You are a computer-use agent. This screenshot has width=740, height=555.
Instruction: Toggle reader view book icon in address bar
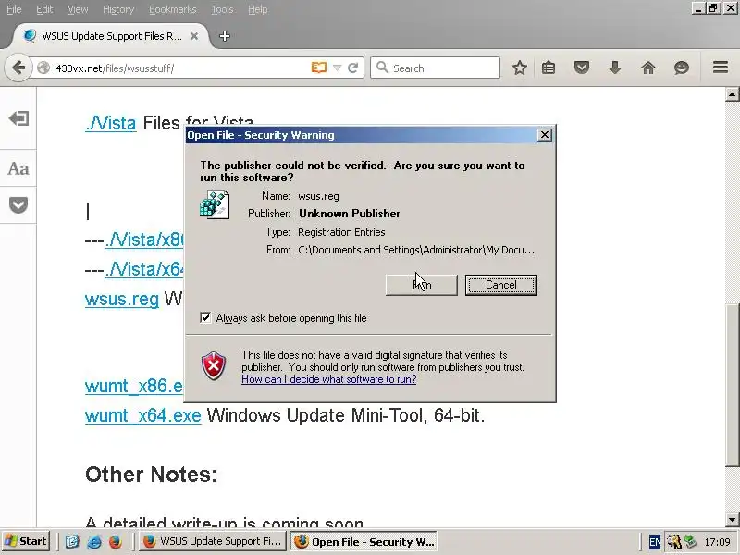tap(319, 68)
